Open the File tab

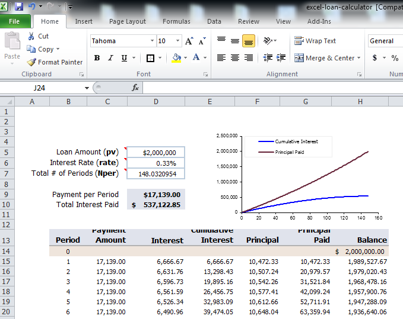tap(15, 21)
